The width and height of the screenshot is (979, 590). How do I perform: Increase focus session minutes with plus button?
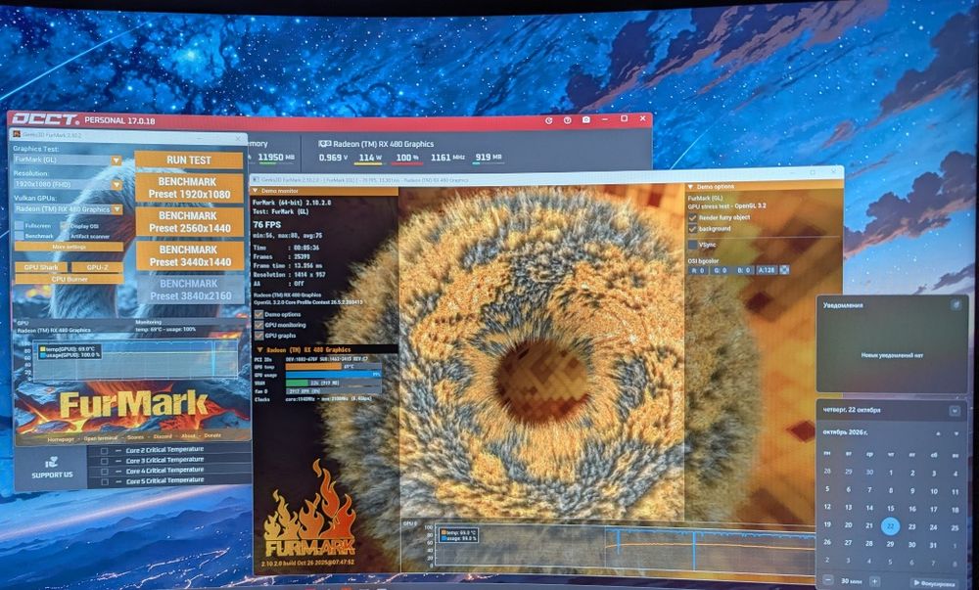(874, 581)
